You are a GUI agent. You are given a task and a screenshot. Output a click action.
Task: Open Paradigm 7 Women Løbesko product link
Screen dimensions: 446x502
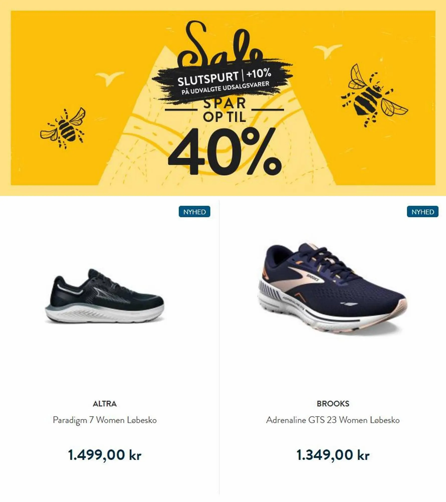coord(105,420)
